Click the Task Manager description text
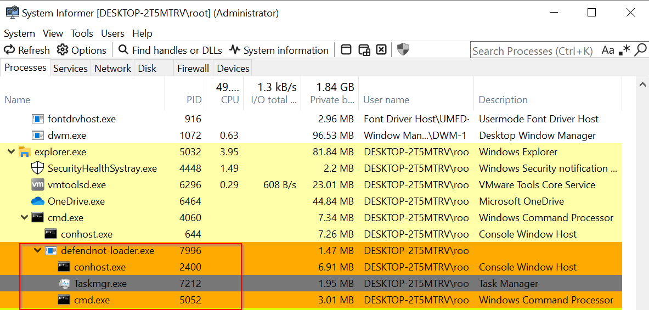Viewport: 649px width, 310px height. point(509,284)
